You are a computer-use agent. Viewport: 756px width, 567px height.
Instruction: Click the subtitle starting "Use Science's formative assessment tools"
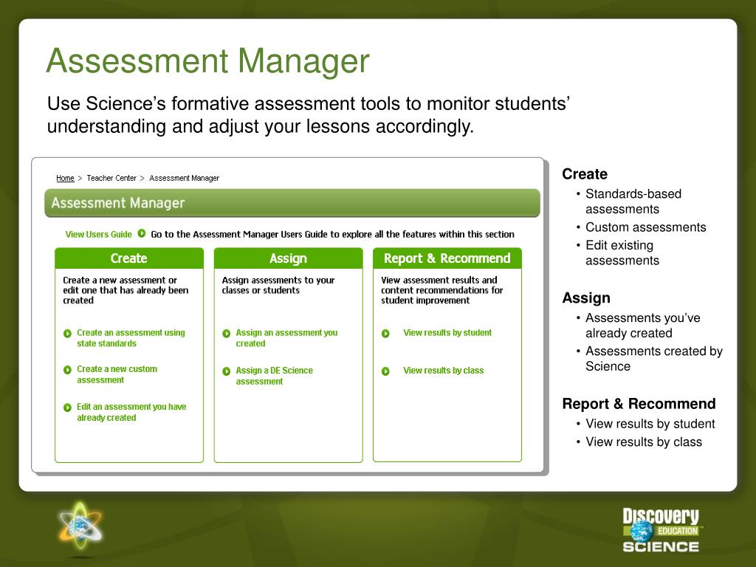click(309, 114)
